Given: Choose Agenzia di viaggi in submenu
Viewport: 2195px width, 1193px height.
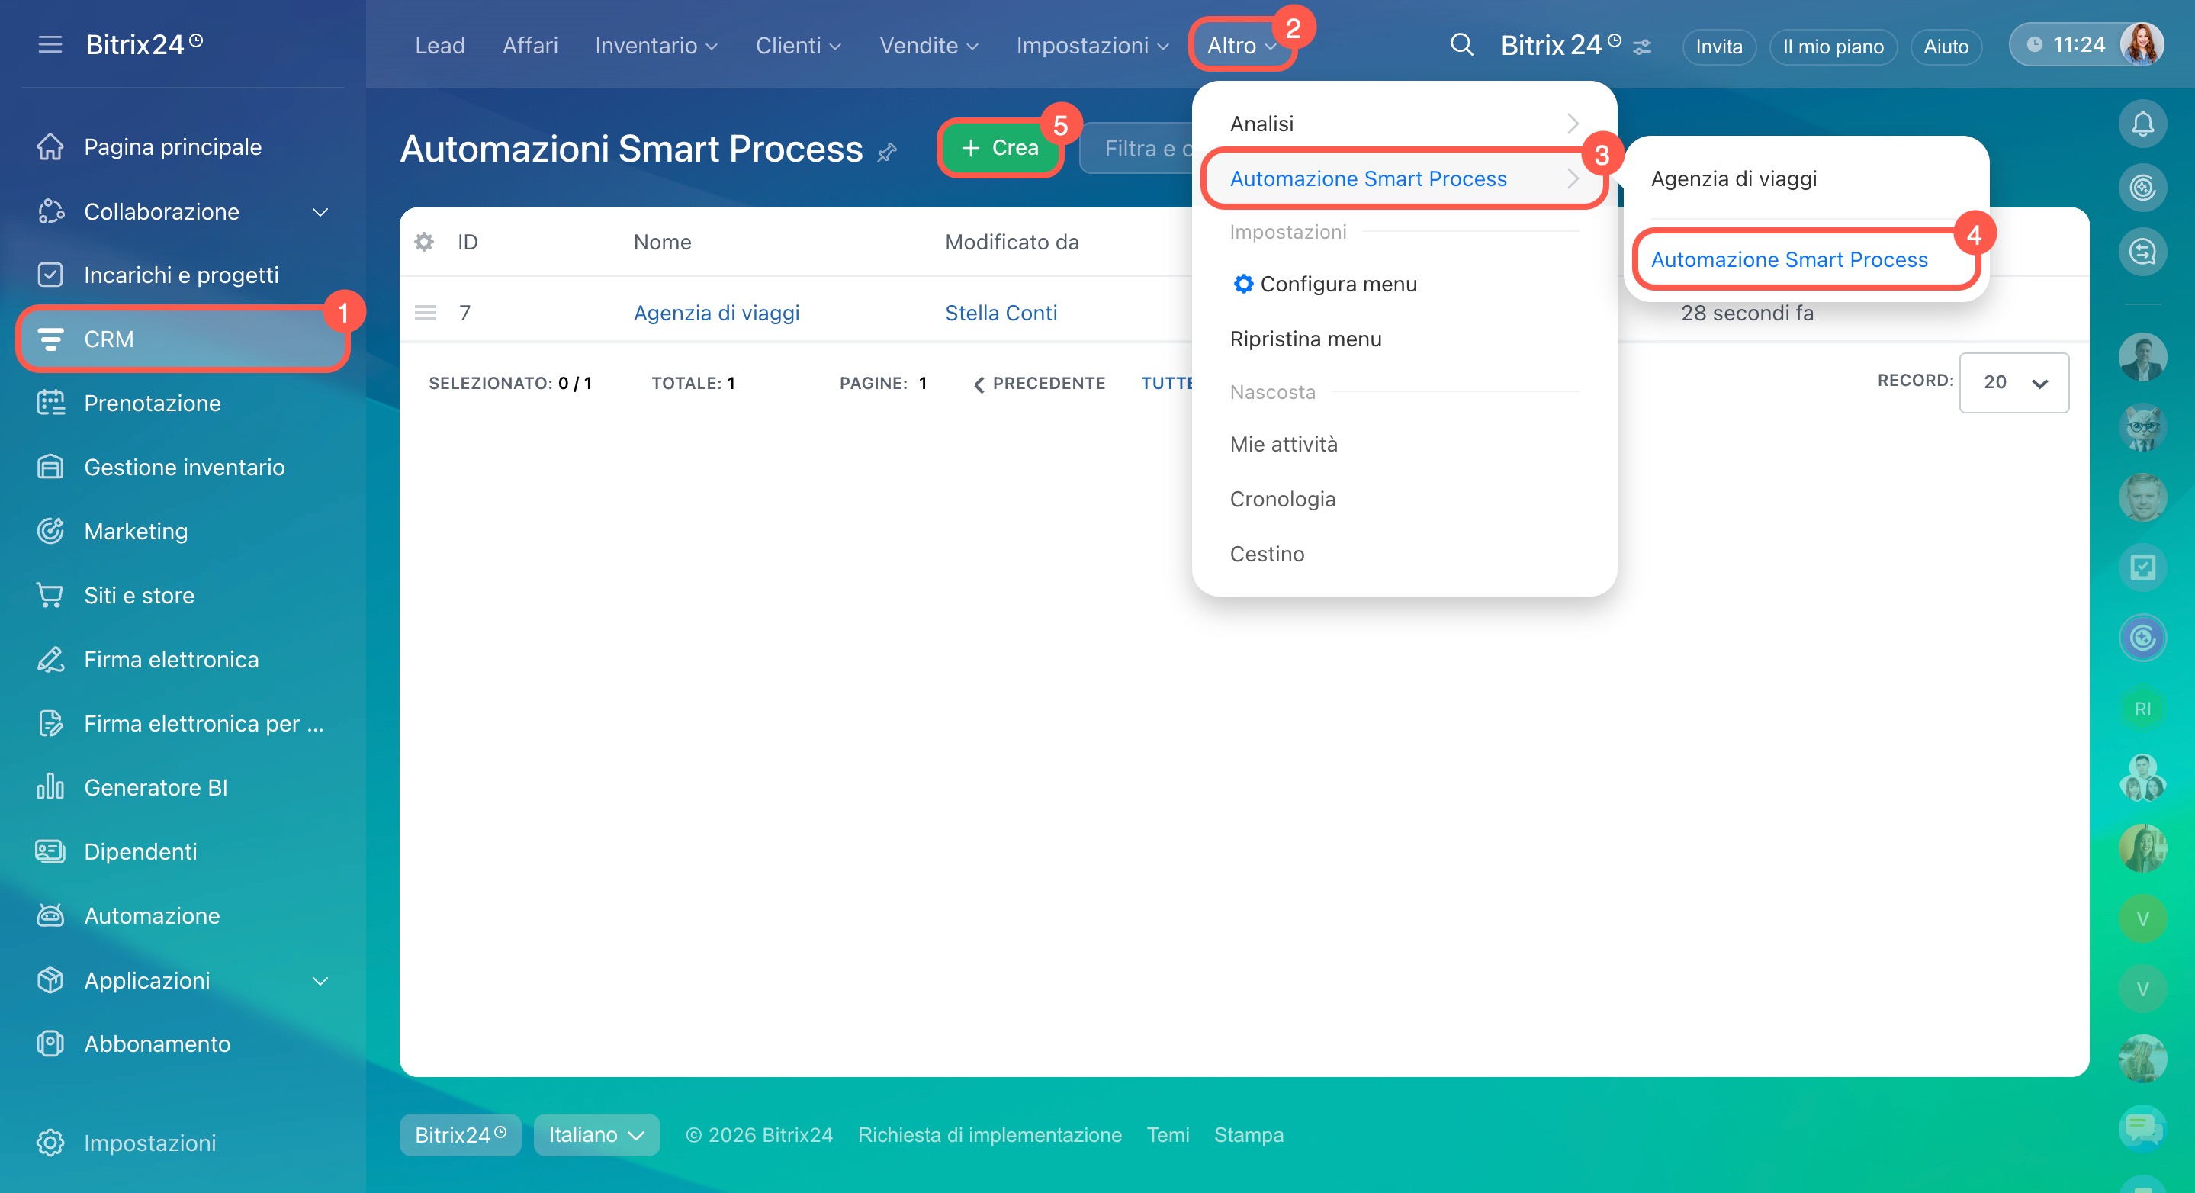Looking at the screenshot, I should pos(1733,179).
